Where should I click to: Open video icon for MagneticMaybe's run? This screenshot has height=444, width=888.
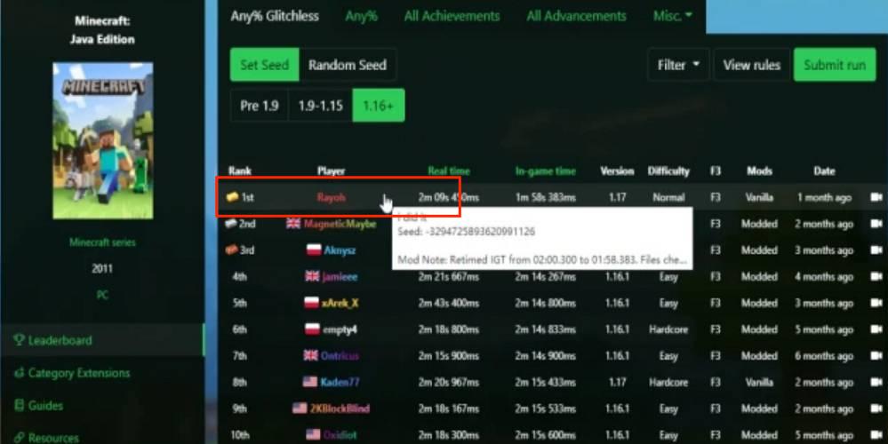pyautogui.click(x=876, y=224)
